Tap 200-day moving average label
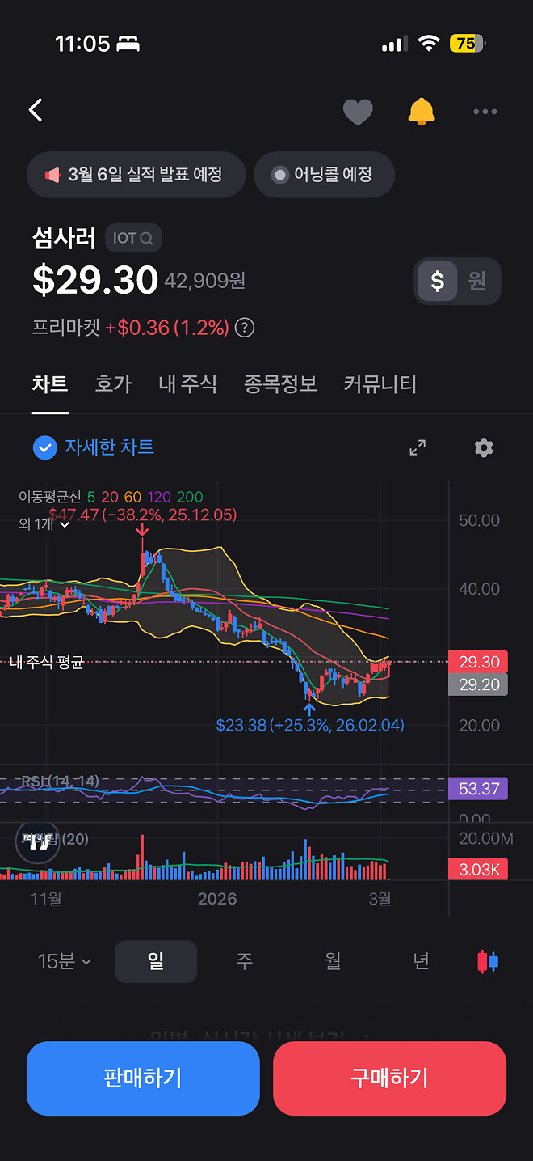This screenshot has height=1161, width=533. coord(190,498)
